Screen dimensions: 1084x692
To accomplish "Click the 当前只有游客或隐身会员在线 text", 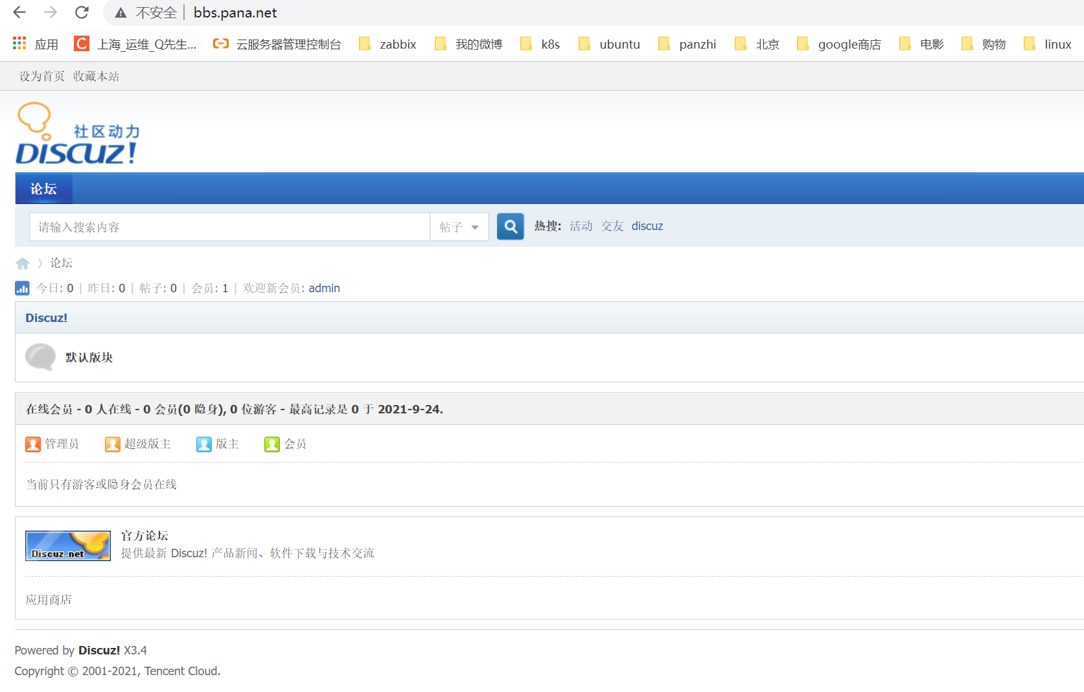I will [101, 485].
